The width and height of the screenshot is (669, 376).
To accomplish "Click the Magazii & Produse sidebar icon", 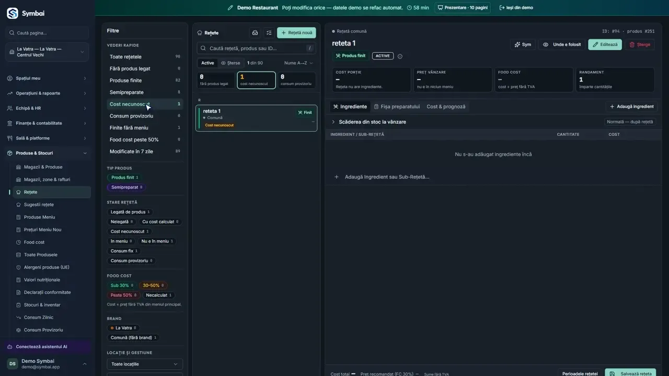I will [x=18, y=167].
